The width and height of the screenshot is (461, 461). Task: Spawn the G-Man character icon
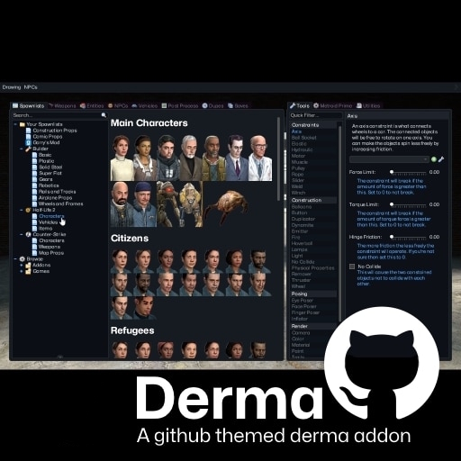237,158
